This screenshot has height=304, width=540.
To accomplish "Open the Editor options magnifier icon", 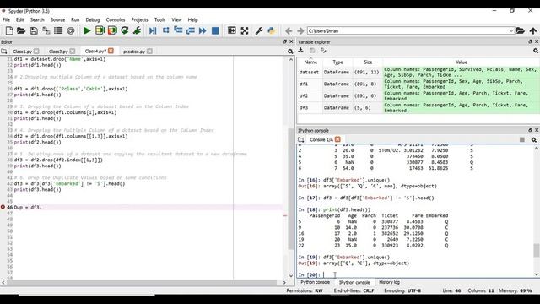I will 290,52.
